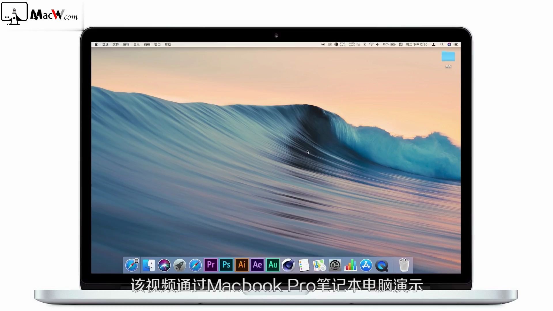Screen dimensions: 553x311
Task: Open Trash to view deleted files
Action: click(404, 265)
